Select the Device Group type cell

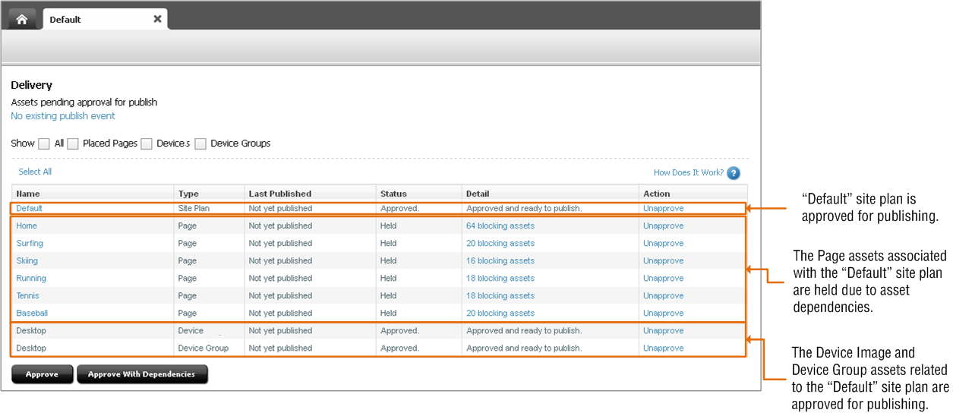pyautogui.click(x=203, y=348)
